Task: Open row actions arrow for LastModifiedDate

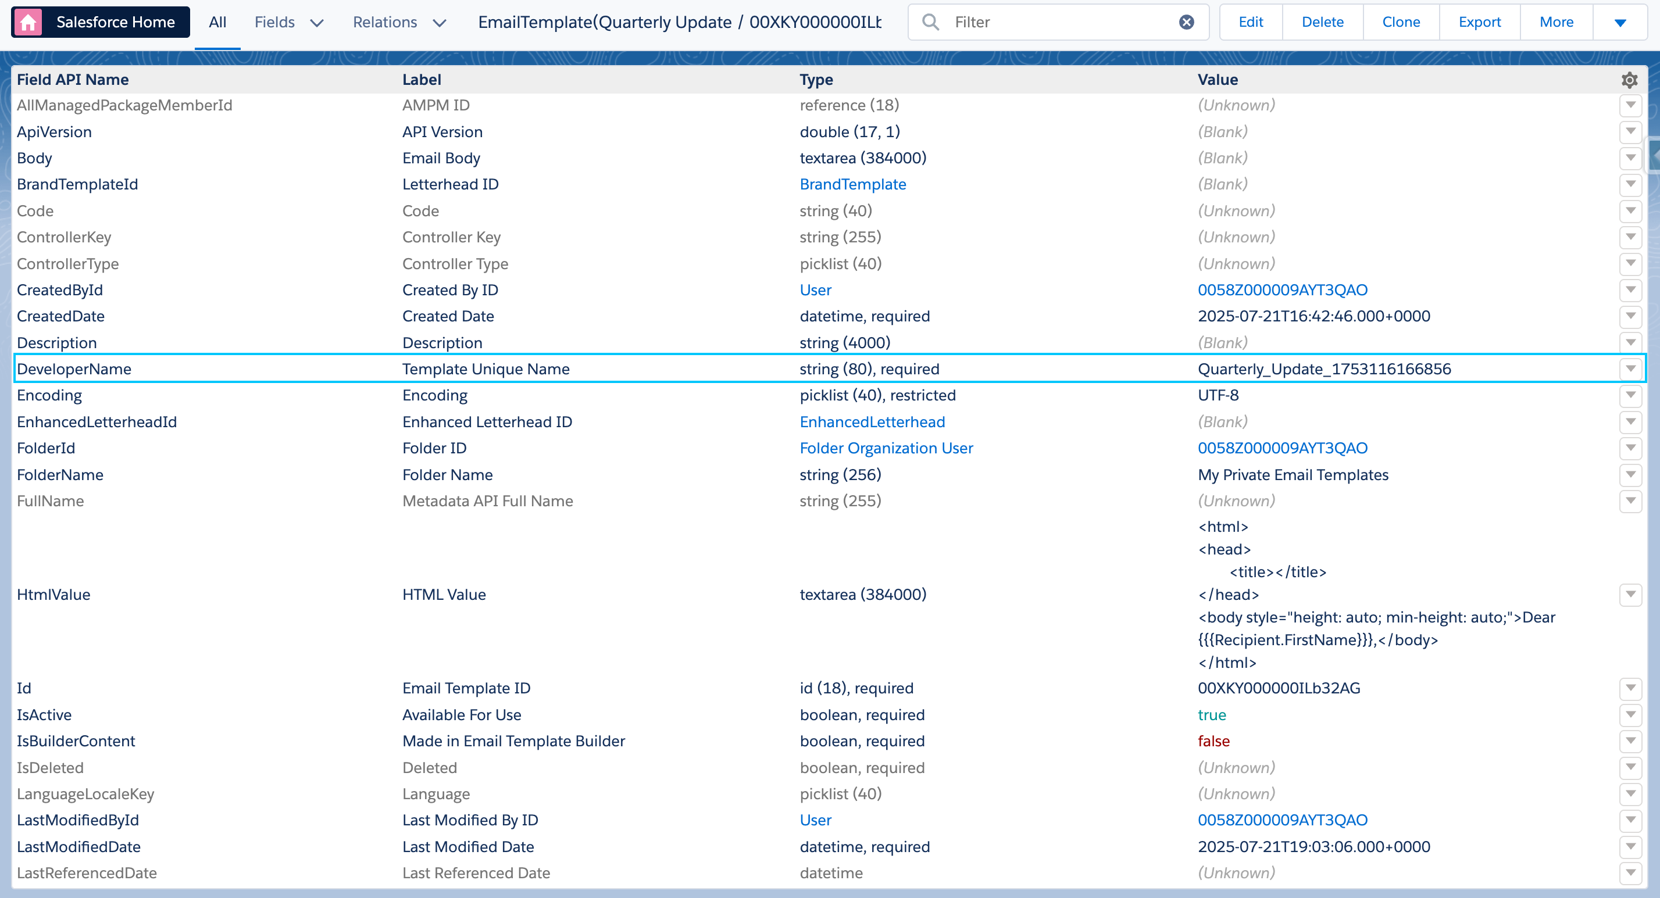Action: point(1630,847)
